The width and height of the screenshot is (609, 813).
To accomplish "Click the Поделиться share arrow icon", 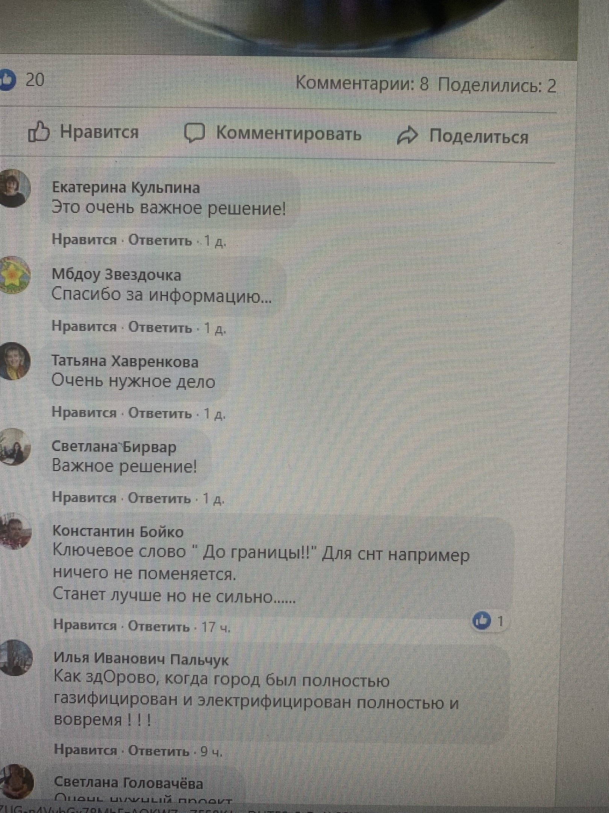I will tap(408, 136).
